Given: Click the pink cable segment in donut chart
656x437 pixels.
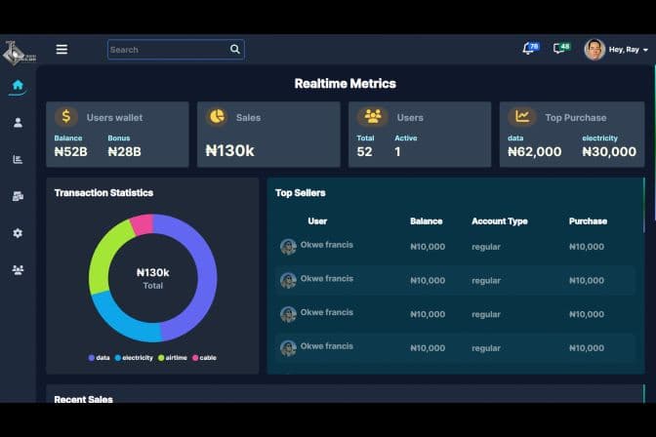Looking at the screenshot, I should click(x=142, y=225).
